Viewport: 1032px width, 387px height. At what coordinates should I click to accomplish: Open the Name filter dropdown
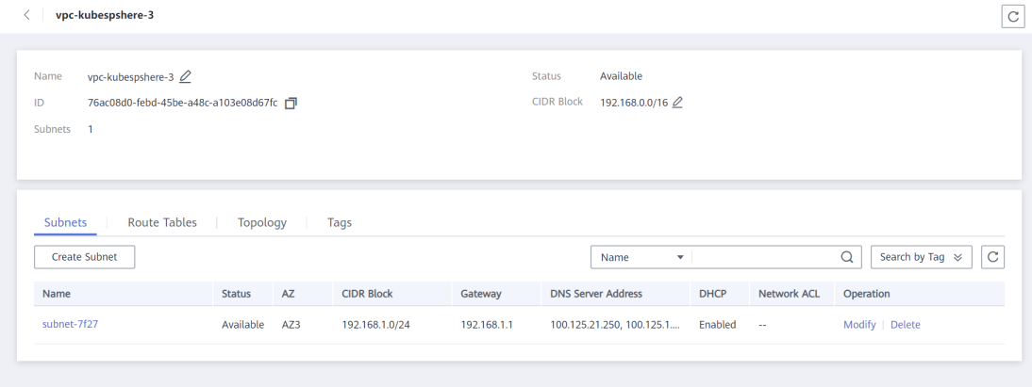pos(641,258)
